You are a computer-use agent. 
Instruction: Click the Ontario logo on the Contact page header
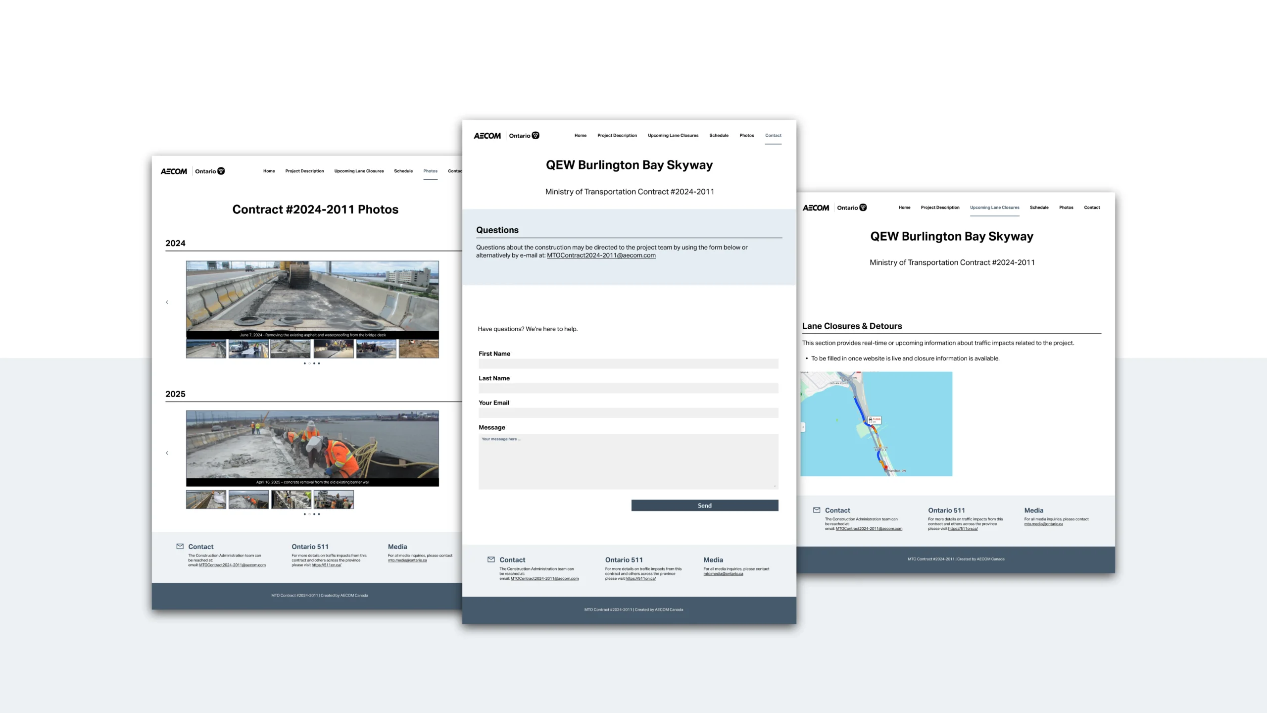coord(524,136)
